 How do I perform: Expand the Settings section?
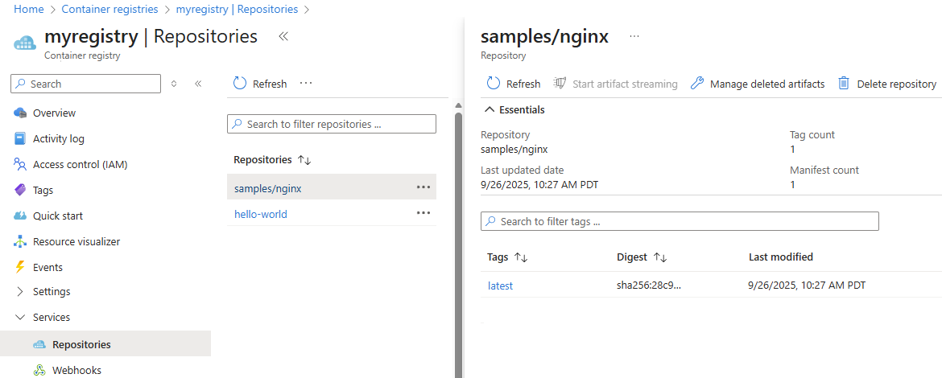(x=51, y=291)
